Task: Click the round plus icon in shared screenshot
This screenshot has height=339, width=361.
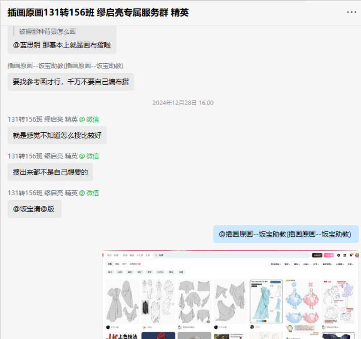Action: [338, 255]
